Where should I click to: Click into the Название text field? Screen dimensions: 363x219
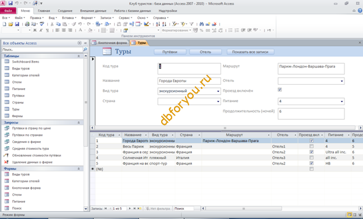[189, 81]
